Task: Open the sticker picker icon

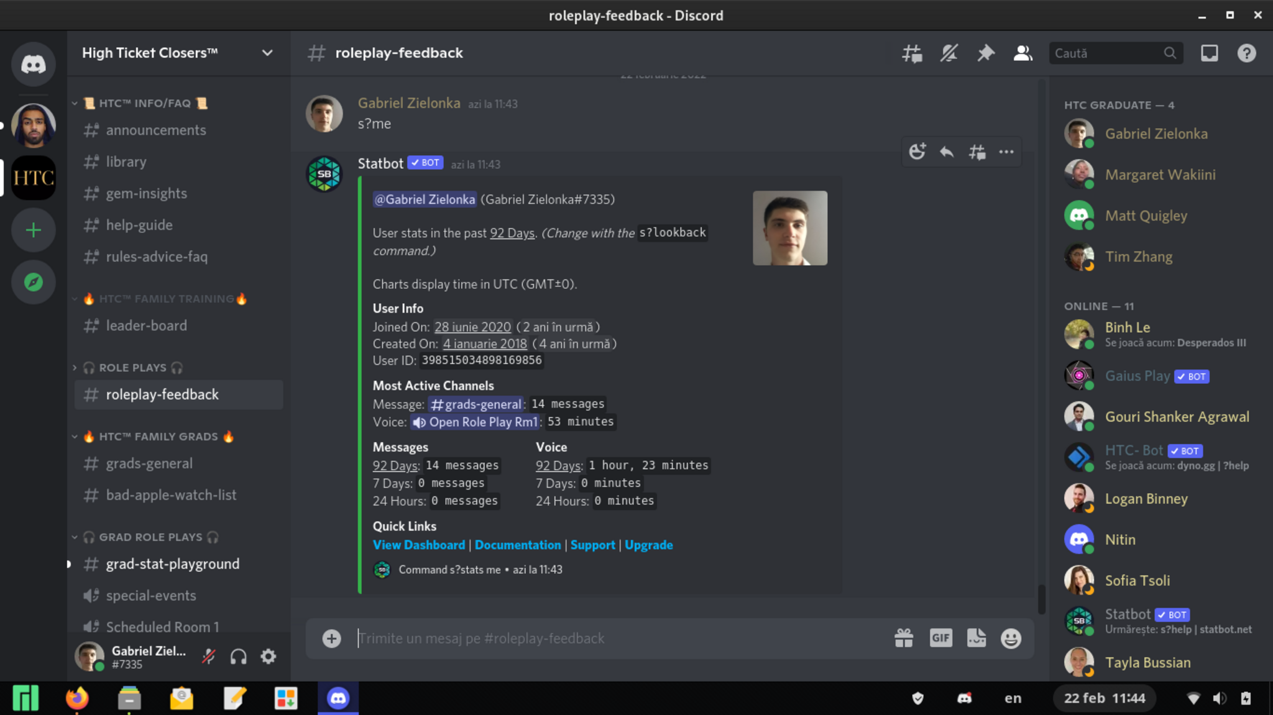Action: tap(976, 638)
